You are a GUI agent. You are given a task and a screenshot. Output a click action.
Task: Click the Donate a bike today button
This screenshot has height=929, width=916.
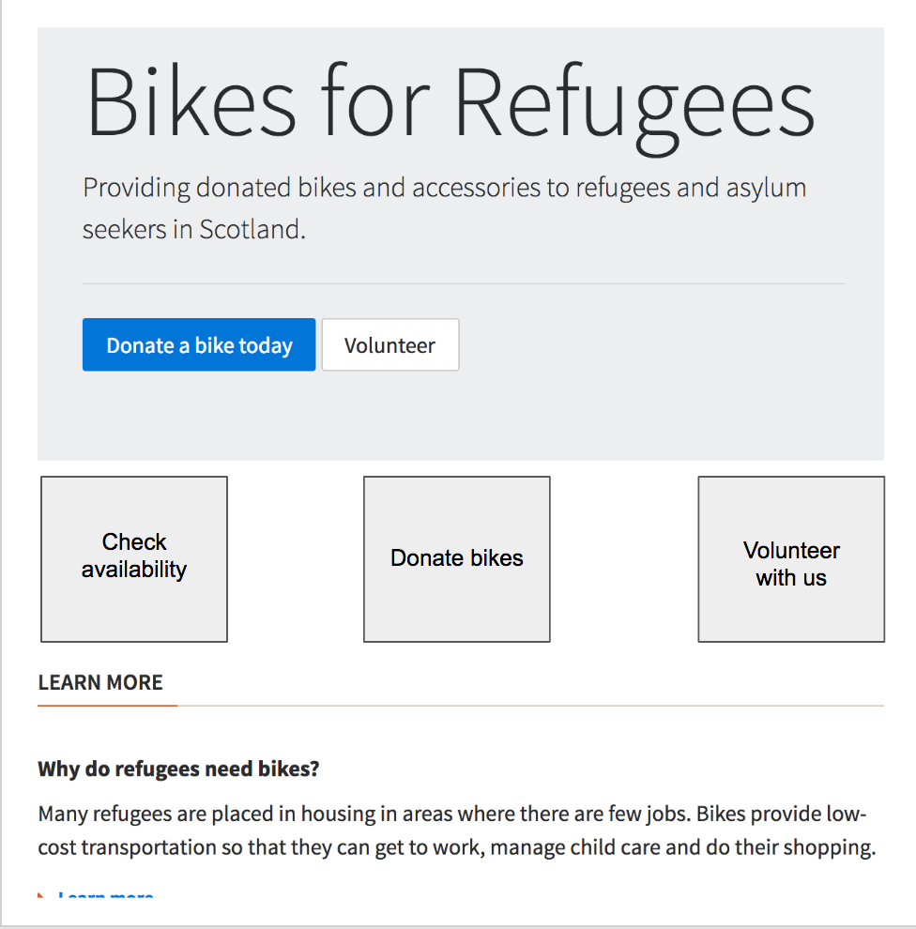click(x=198, y=344)
